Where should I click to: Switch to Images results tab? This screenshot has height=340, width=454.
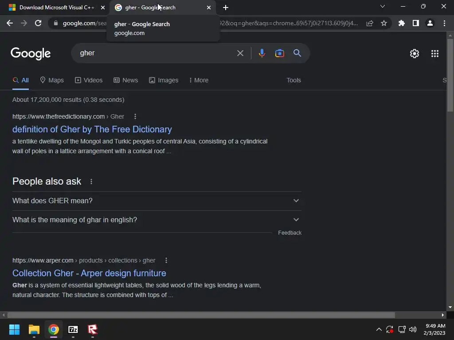[x=164, y=81]
